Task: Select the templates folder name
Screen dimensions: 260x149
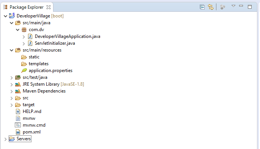Action: click(x=39, y=64)
